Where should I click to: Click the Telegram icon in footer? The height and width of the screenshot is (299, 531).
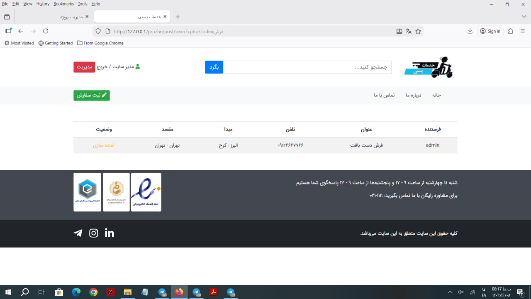coord(78,233)
